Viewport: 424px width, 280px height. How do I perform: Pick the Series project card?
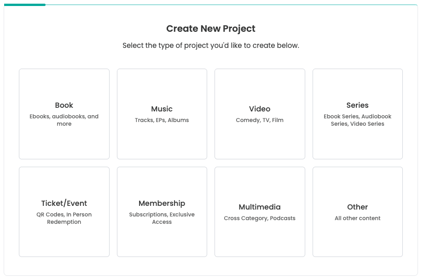pos(357,114)
